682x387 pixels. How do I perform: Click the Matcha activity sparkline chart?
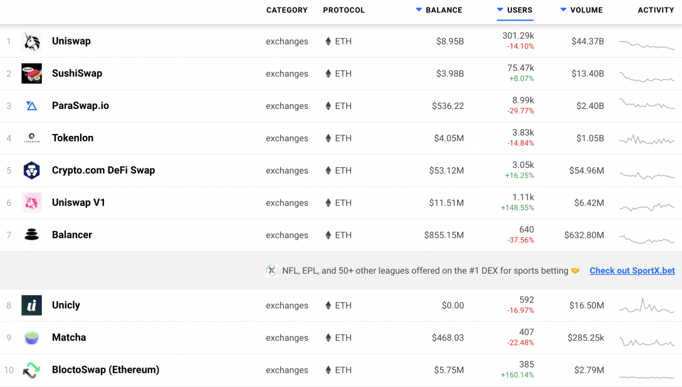tap(647, 341)
